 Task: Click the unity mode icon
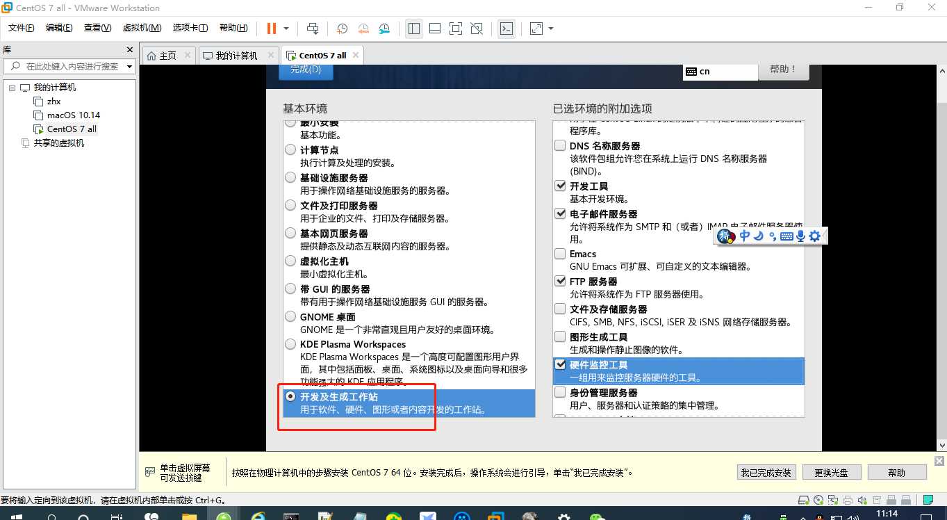pyautogui.click(x=477, y=29)
